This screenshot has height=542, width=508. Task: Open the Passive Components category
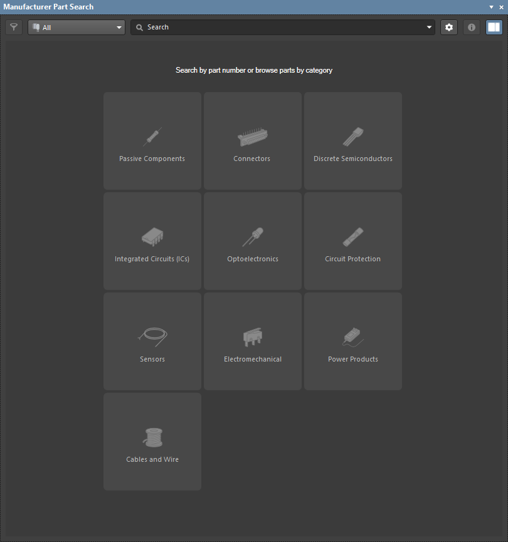(152, 140)
